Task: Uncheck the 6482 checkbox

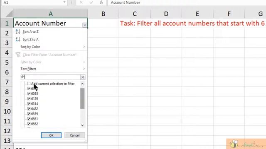Action: pos(29,108)
